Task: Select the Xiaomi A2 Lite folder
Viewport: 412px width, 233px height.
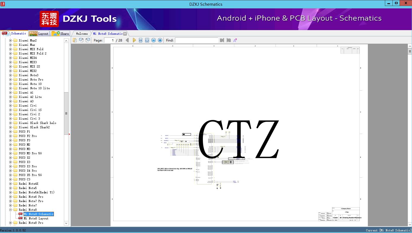Action: click(30, 97)
